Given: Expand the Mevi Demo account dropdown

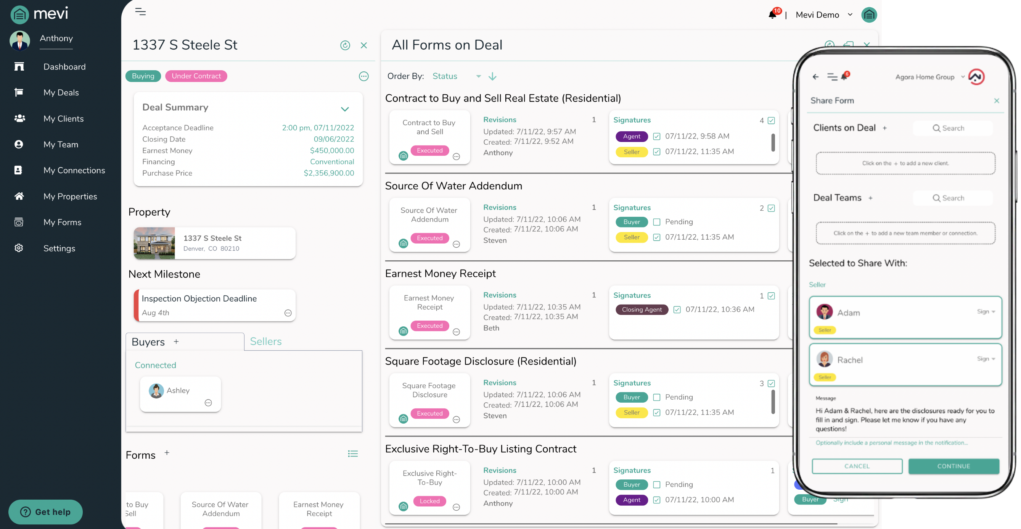Looking at the screenshot, I should pos(850,15).
